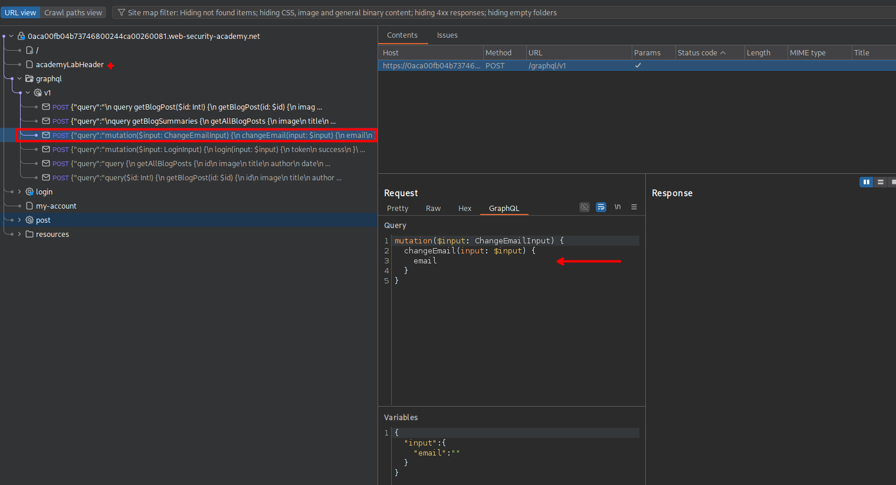Toggle the hide-nonessential-headers eye icon
The width and height of the screenshot is (896, 485).
tap(584, 207)
